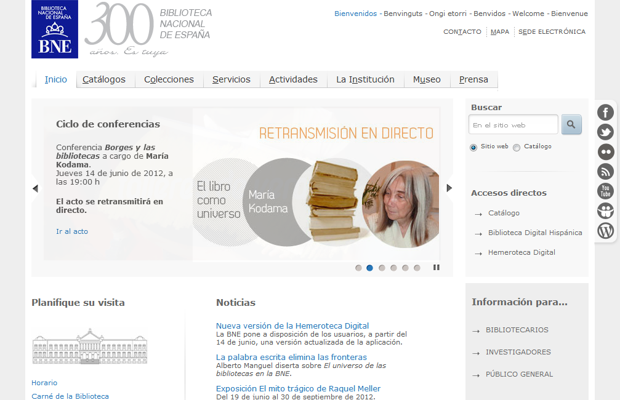
Task: Switch language to Bienvenue
Action: coord(570,14)
